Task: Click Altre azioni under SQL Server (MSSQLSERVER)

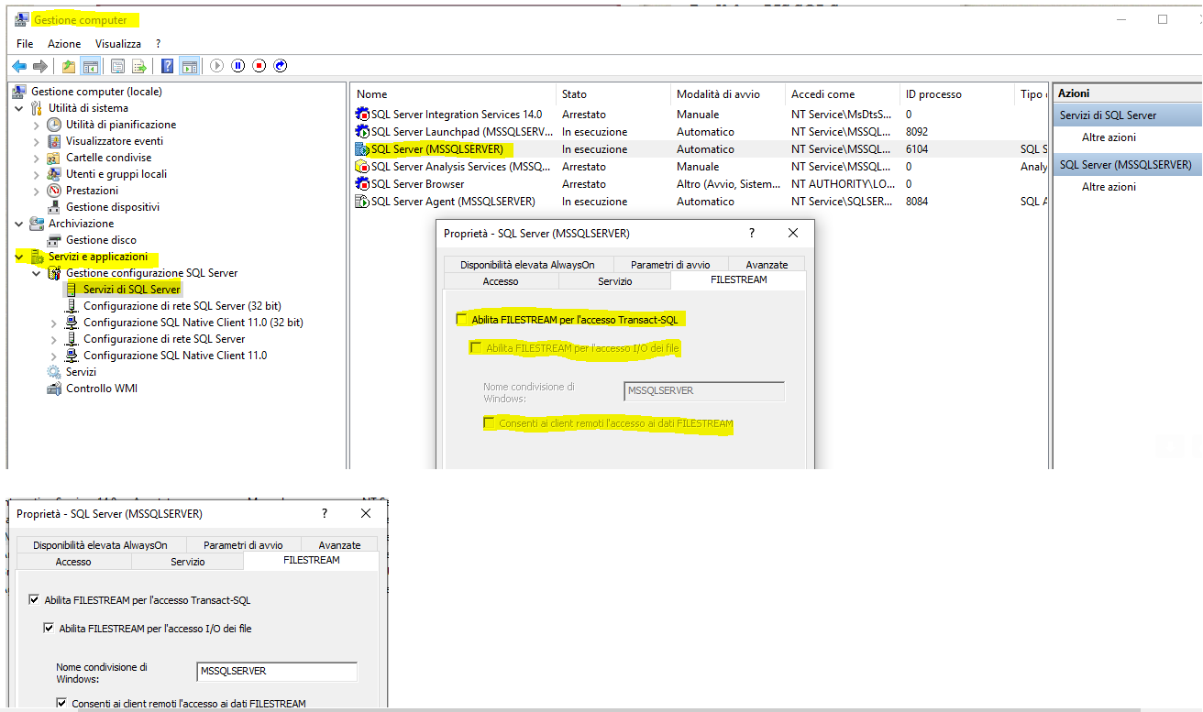Action: (1109, 187)
